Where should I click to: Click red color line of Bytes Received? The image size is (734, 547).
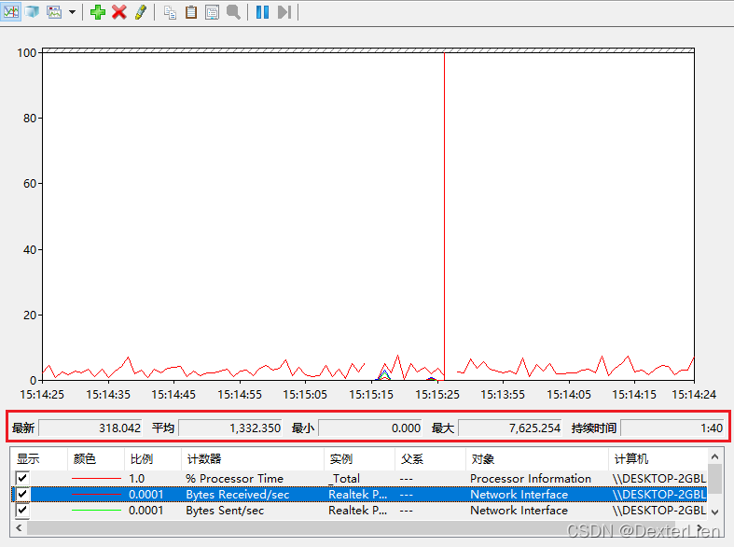pyautogui.click(x=96, y=494)
